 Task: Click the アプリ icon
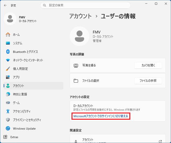click(8, 77)
